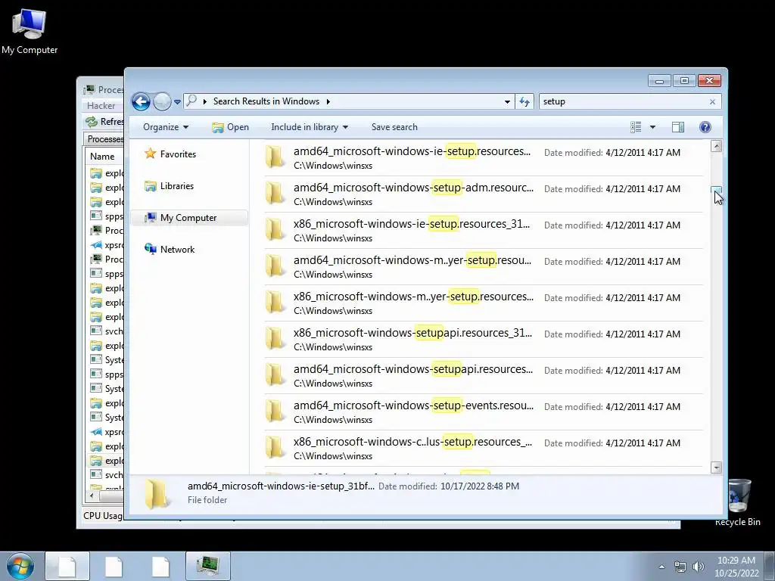Click 'Search Results in Windows' breadcrumb
Image resolution: width=775 pixels, height=581 pixels.
pos(266,101)
